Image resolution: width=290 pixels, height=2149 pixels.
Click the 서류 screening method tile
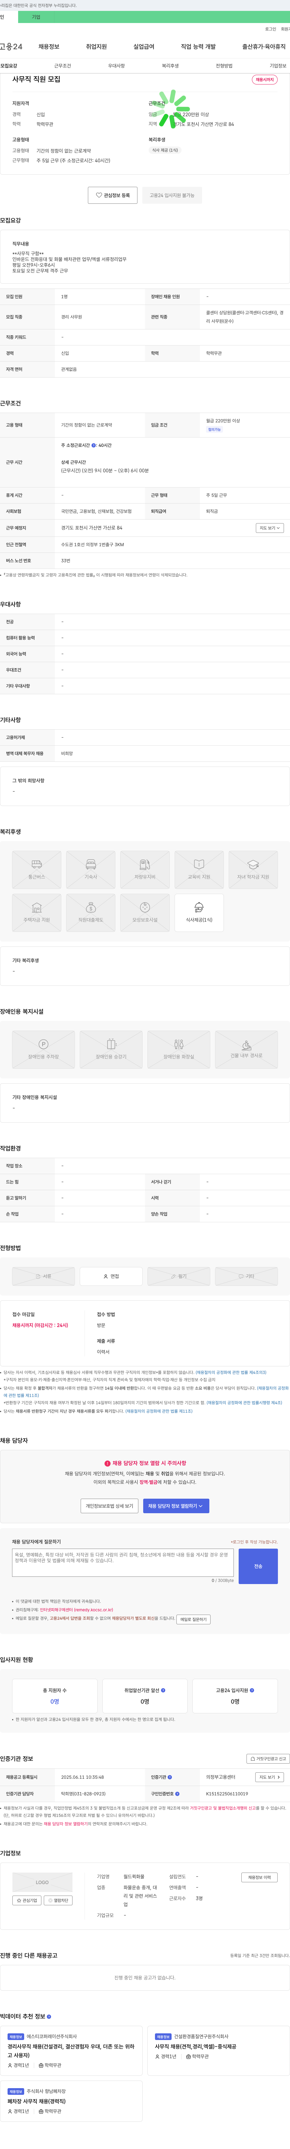click(x=43, y=1276)
